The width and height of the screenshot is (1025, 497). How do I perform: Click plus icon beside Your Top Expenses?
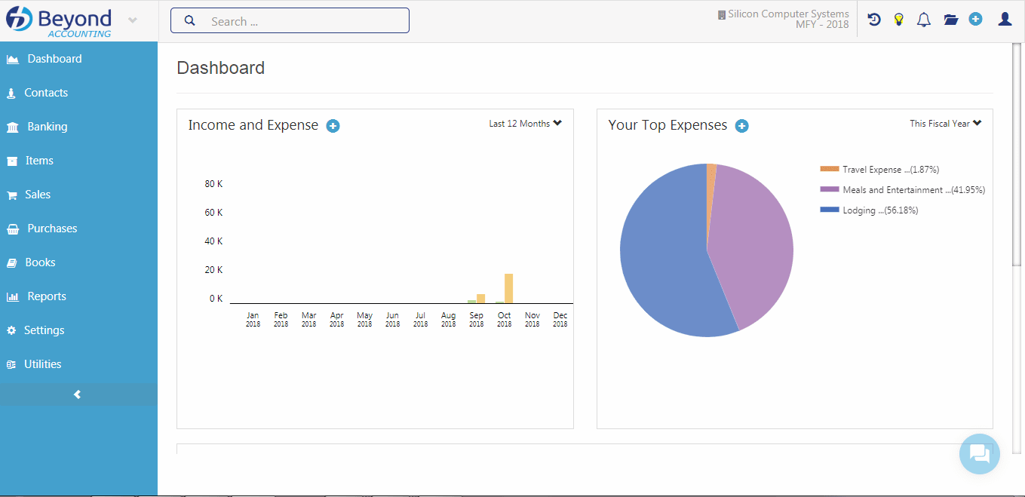click(x=741, y=126)
